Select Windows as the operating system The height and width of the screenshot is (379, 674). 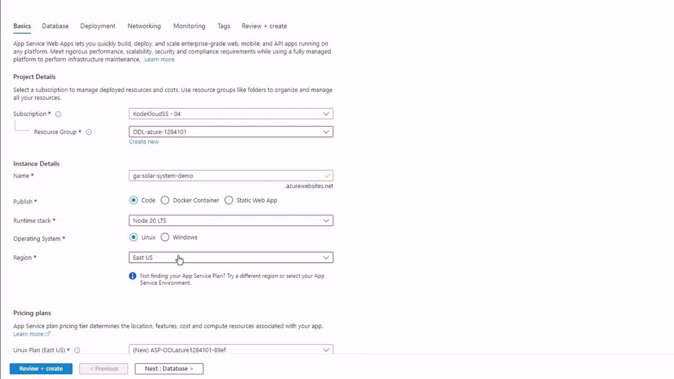tap(165, 237)
